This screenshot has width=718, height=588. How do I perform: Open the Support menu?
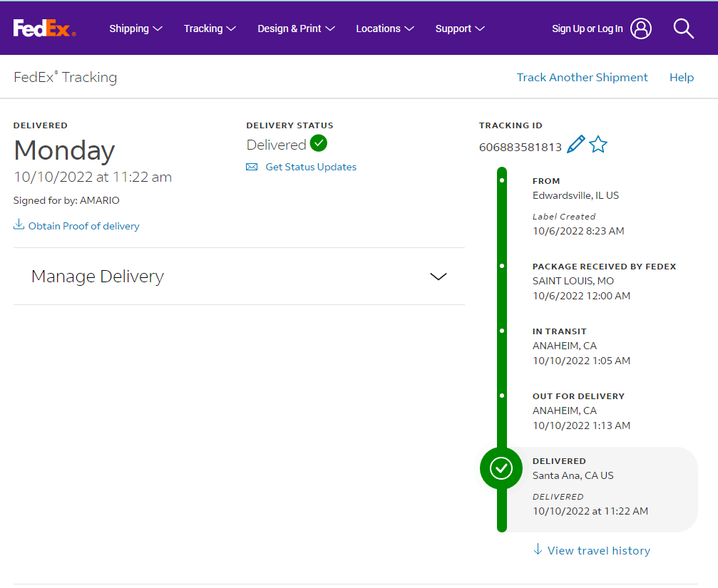click(460, 29)
